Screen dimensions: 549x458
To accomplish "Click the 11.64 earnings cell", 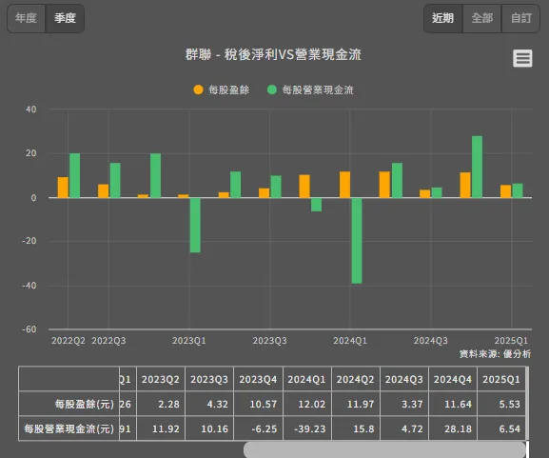I will click(x=453, y=404).
